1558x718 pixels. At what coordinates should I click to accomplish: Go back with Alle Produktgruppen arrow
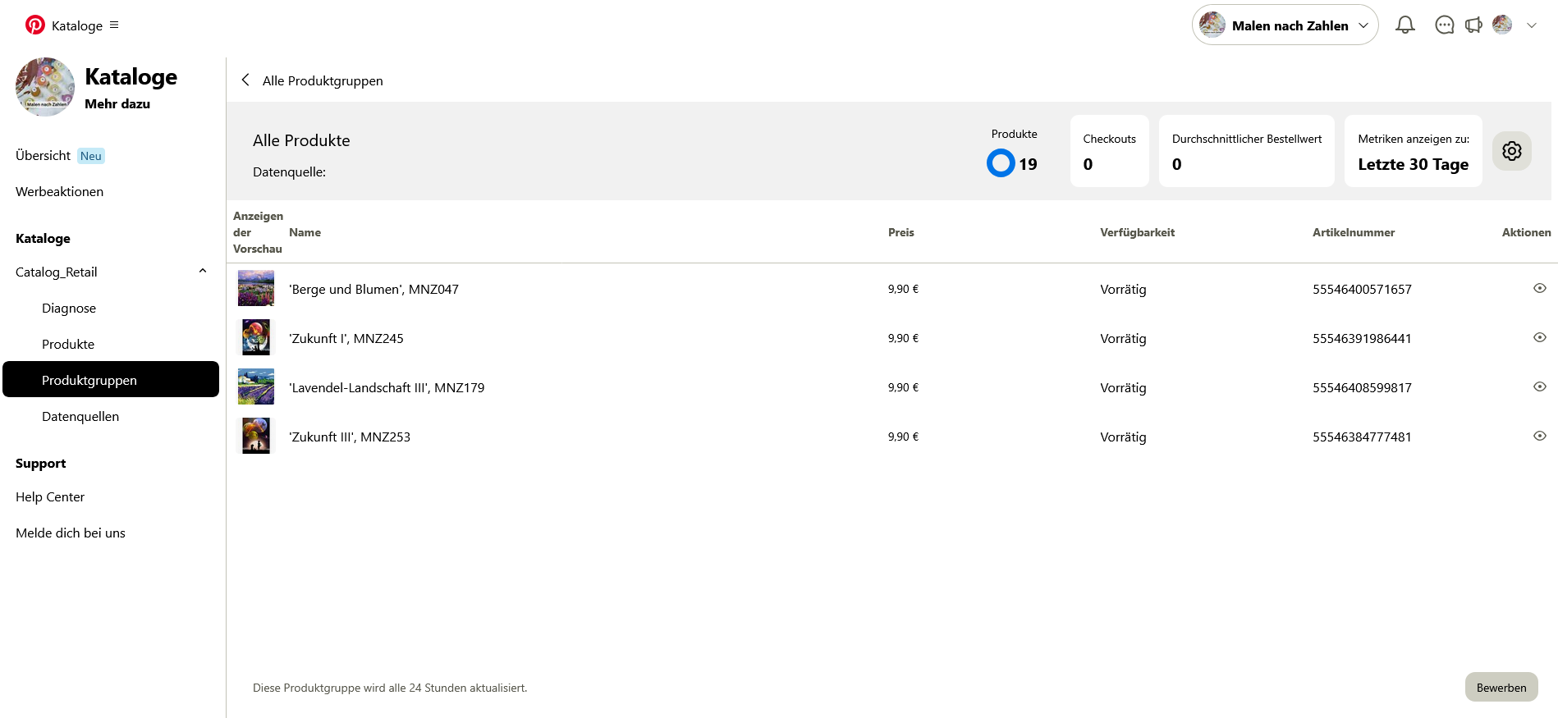[x=245, y=80]
